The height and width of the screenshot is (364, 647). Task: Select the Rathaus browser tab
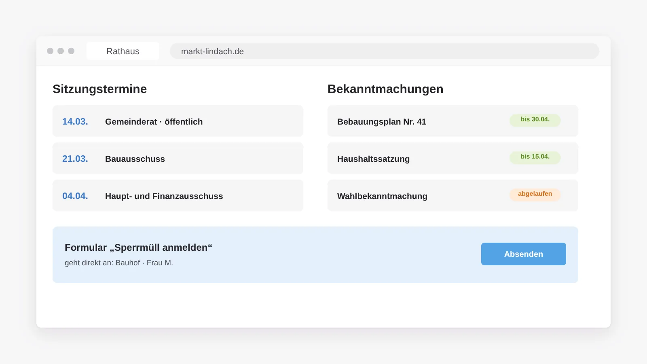pyautogui.click(x=123, y=51)
